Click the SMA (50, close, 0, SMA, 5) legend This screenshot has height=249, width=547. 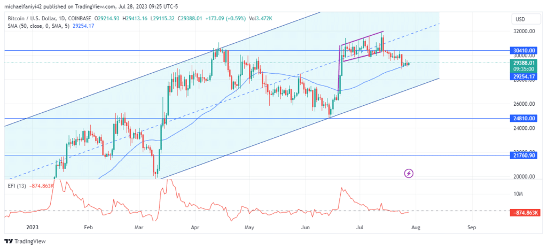coord(38,26)
